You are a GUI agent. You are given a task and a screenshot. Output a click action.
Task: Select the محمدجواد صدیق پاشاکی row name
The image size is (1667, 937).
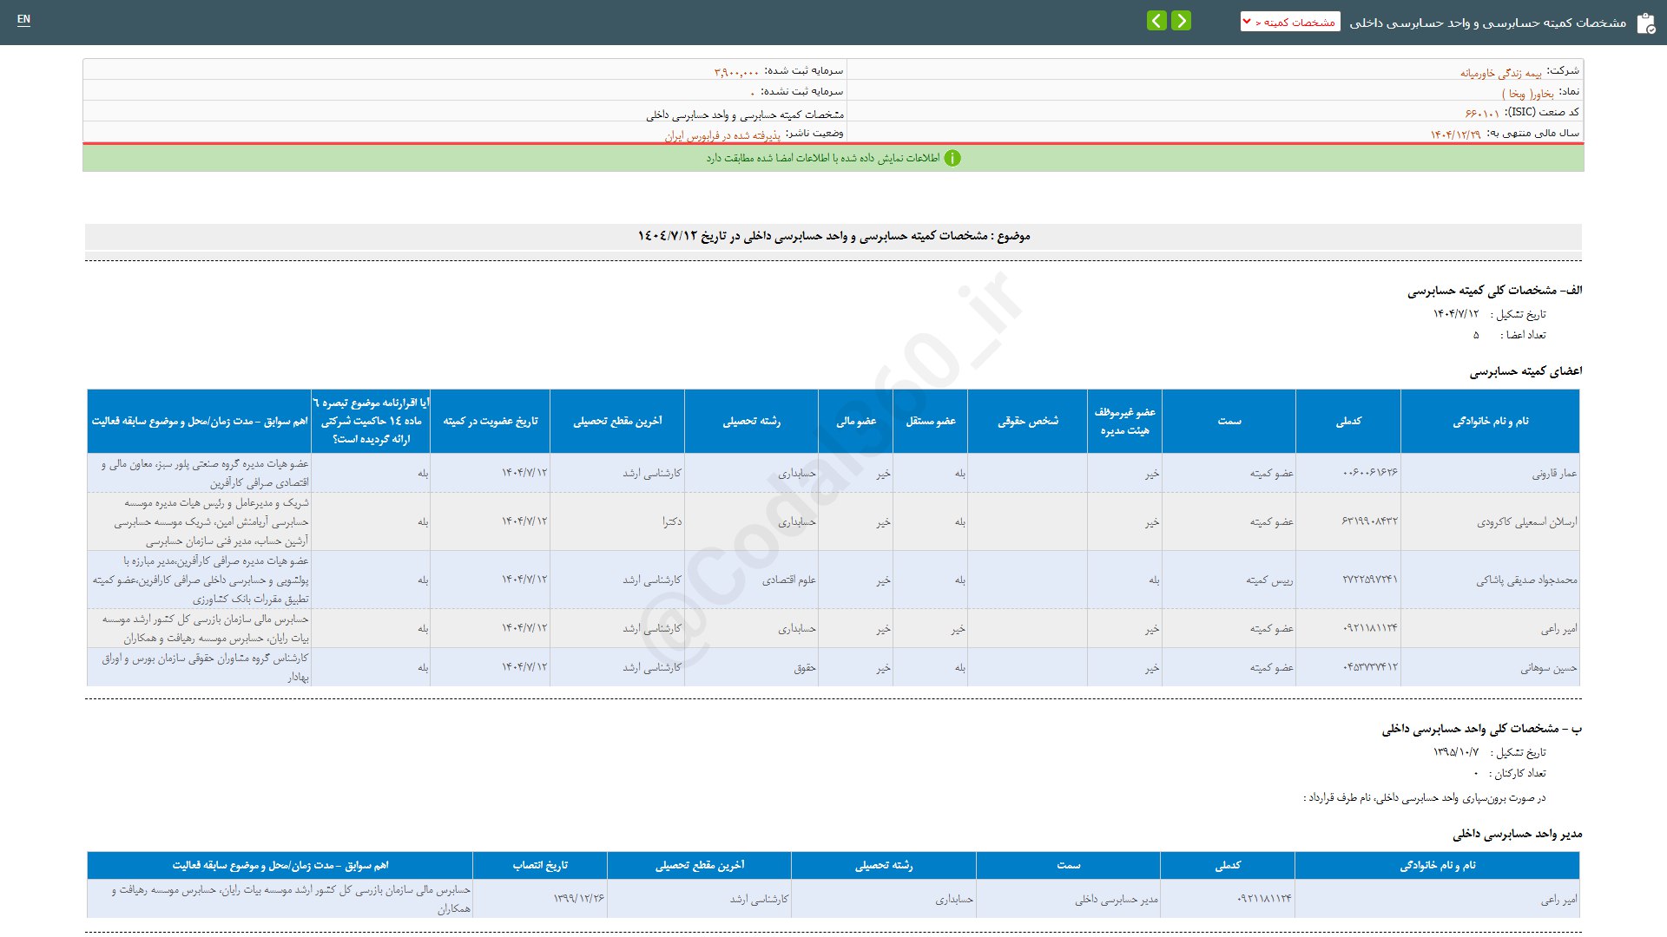click(x=1526, y=580)
